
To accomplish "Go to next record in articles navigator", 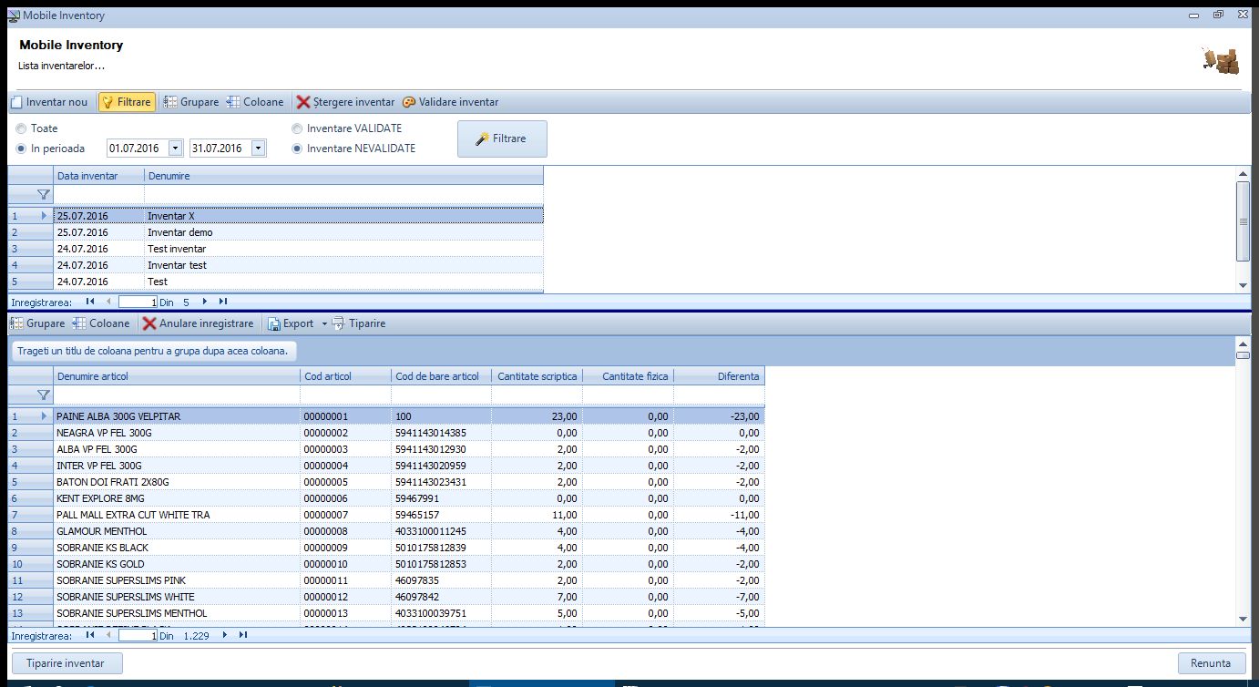I will 224,635.
